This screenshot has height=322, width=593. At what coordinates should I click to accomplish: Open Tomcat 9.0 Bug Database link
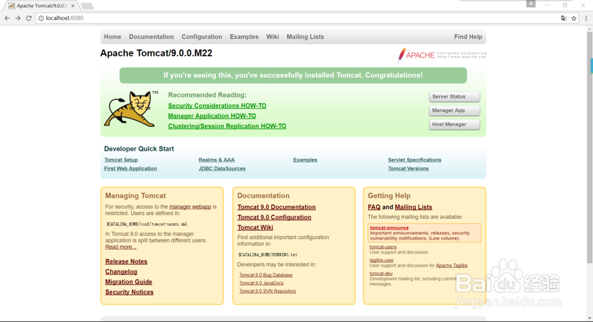[266, 275]
